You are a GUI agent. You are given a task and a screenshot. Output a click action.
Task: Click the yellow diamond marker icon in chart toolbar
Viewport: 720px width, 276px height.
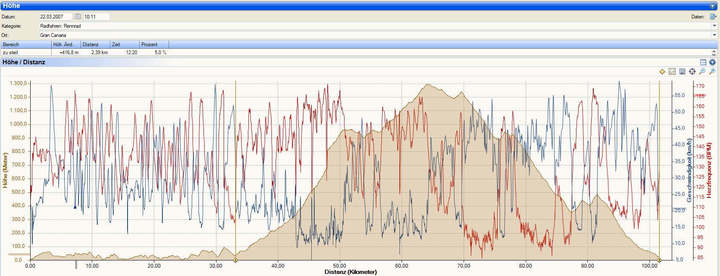pyautogui.click(x=662, y=72)
